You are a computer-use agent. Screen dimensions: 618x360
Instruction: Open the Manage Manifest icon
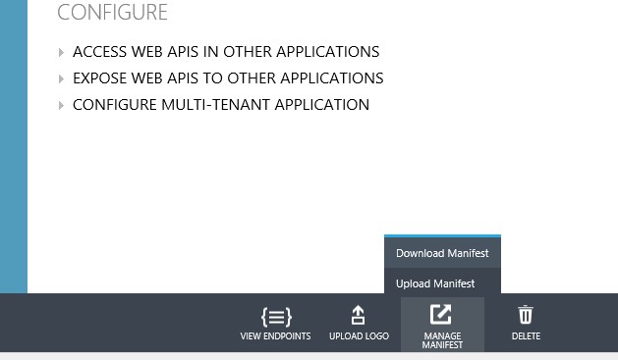point(440,314)
